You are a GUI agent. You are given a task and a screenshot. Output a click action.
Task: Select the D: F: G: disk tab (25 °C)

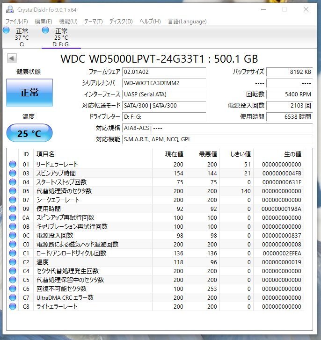coord(61,37)
